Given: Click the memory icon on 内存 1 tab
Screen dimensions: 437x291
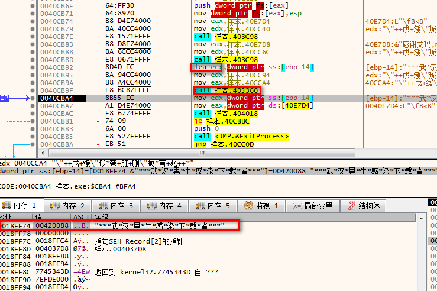Looking at the screenshot, I should (x=8, y=206).
